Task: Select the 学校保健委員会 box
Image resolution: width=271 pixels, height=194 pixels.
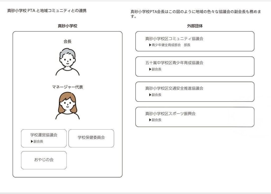Action: pos(91,138)
